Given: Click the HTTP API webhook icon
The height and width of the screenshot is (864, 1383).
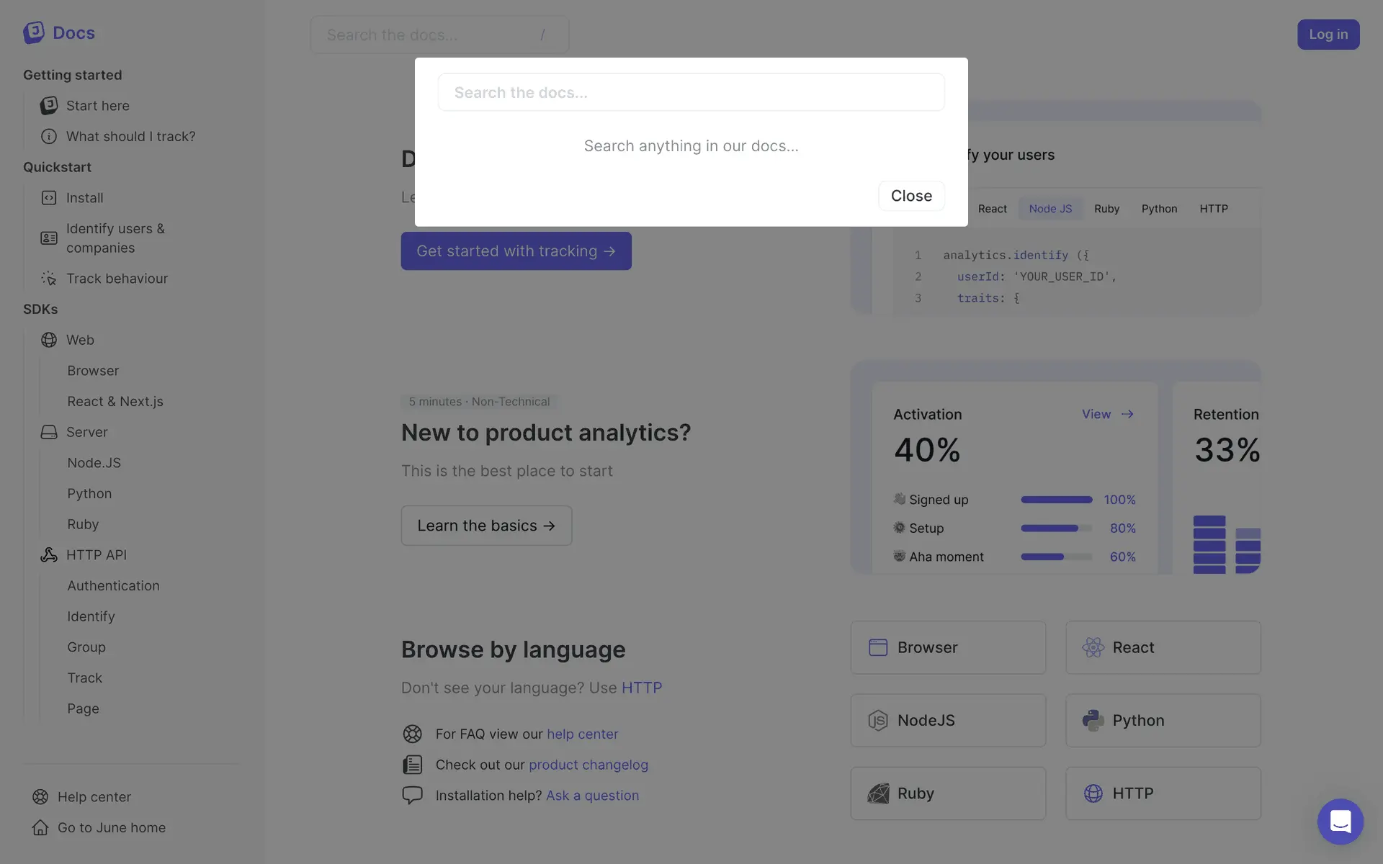Looking at the screenshot, I should point(49,555).
